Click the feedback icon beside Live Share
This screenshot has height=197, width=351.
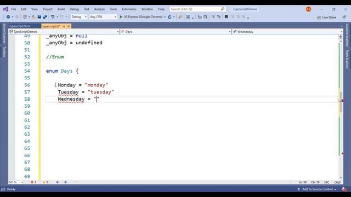coord(344,17)
